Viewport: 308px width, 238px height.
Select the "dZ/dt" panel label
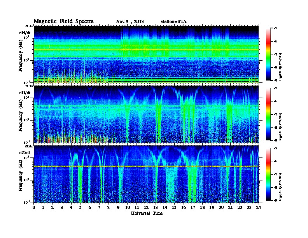25,152
